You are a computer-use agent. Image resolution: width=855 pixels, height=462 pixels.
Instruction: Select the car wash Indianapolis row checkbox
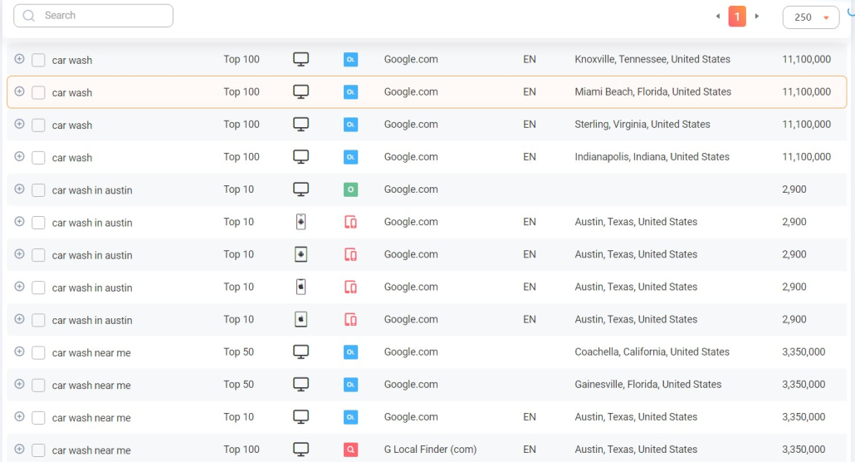click(38, 158)
